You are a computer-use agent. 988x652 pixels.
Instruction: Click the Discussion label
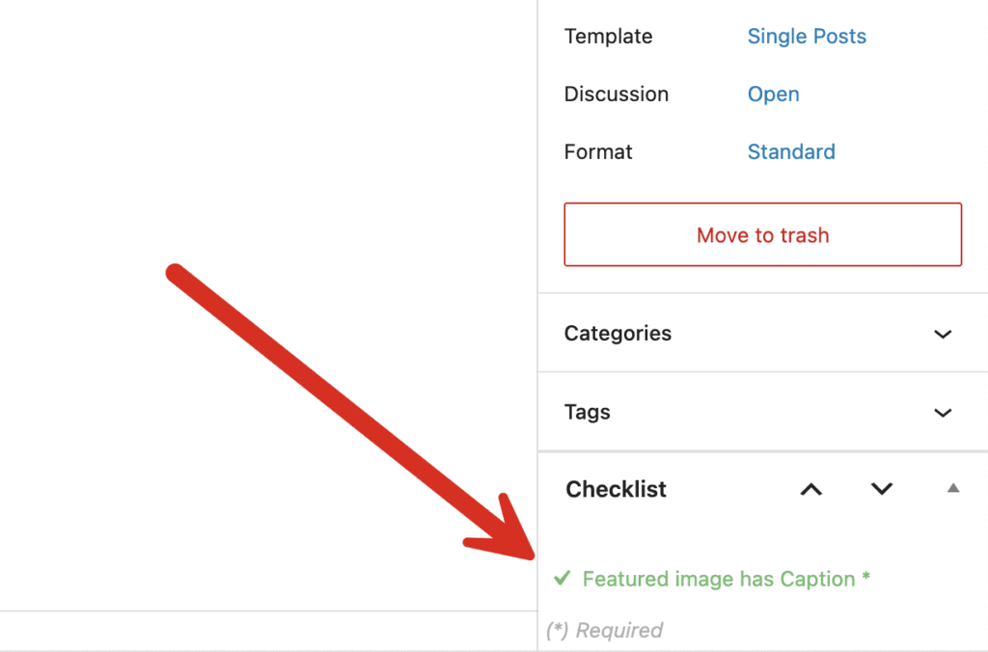tap(616, 95)
